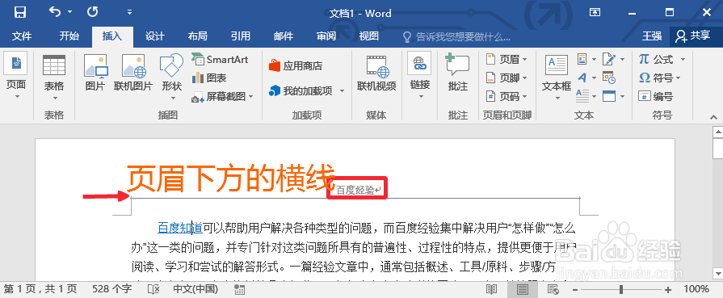
Task: Switch to the 布局 tab
Action: coord(197,36)
